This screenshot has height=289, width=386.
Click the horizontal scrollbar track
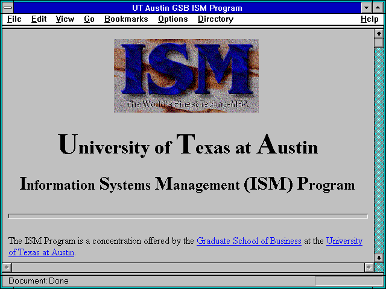[x=188, y=267]
